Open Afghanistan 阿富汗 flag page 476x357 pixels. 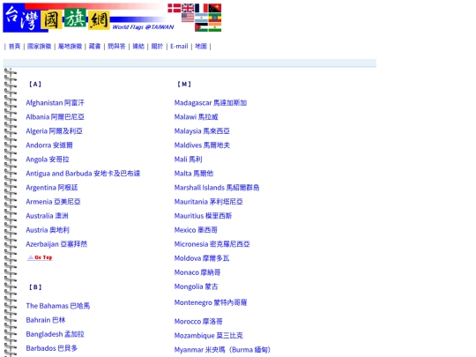55,103
